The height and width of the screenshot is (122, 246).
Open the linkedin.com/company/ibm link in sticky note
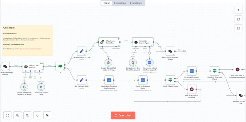tap(30, 49)
